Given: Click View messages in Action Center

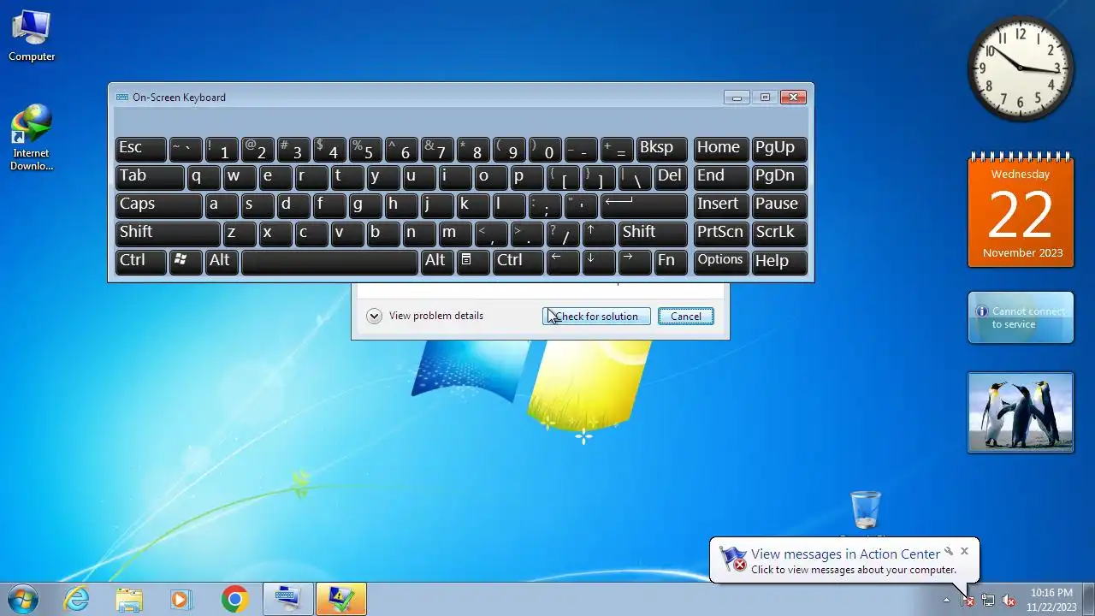Looking at the screenshot, I should (x=845, y=554).
